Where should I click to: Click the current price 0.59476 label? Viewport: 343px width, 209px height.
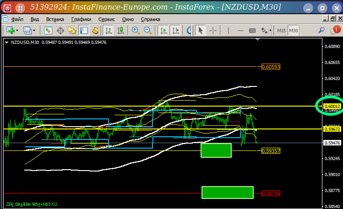pyautogui.click(x=332, y=143)
